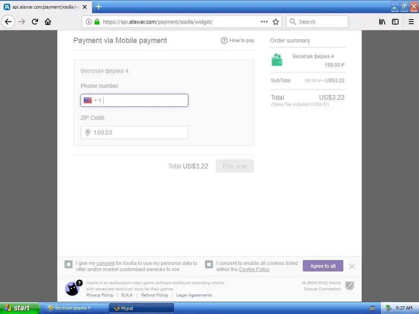Open the EULA link
419x314 pixels.
(x=127, y=295)
